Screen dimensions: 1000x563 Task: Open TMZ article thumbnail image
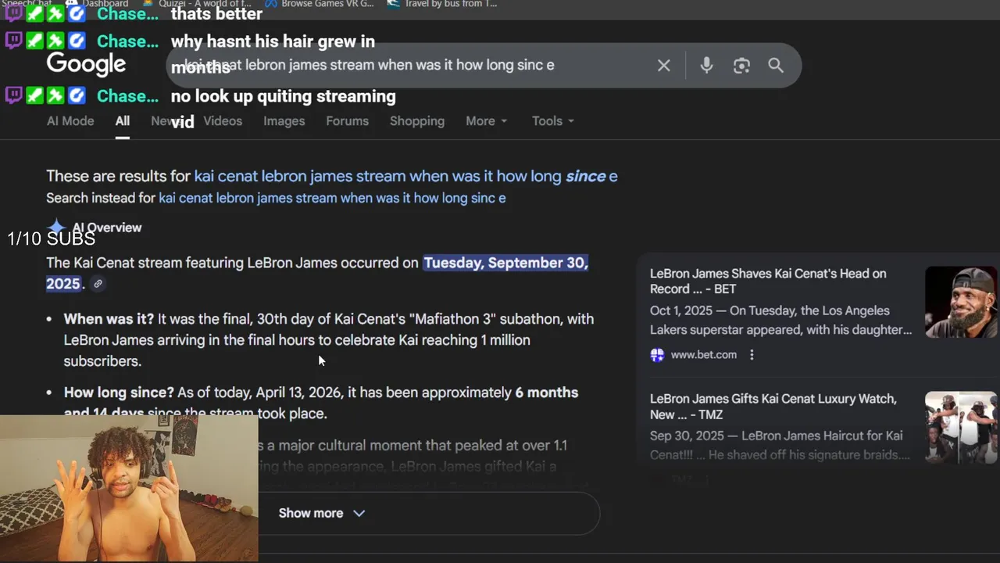[960, 427]
